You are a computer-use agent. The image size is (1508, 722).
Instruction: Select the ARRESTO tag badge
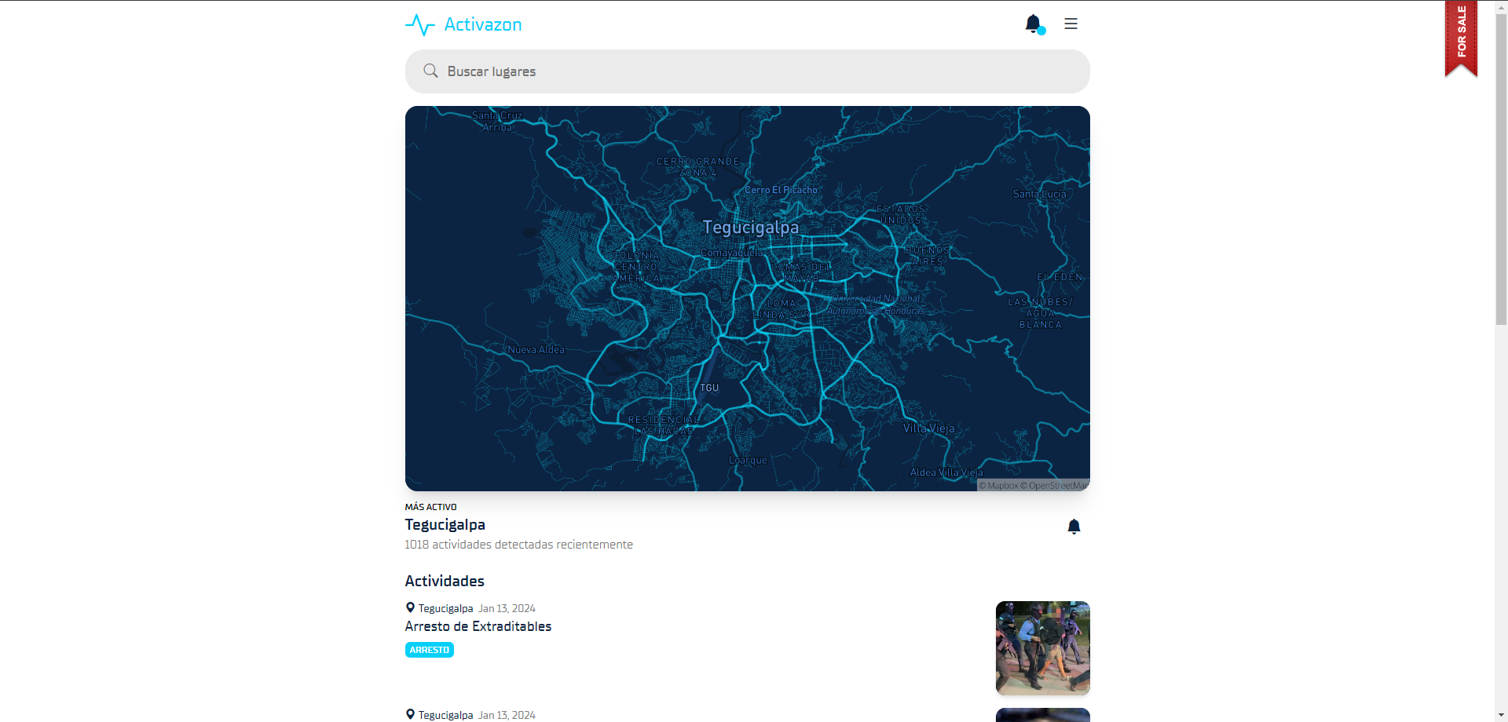(429, 650)
